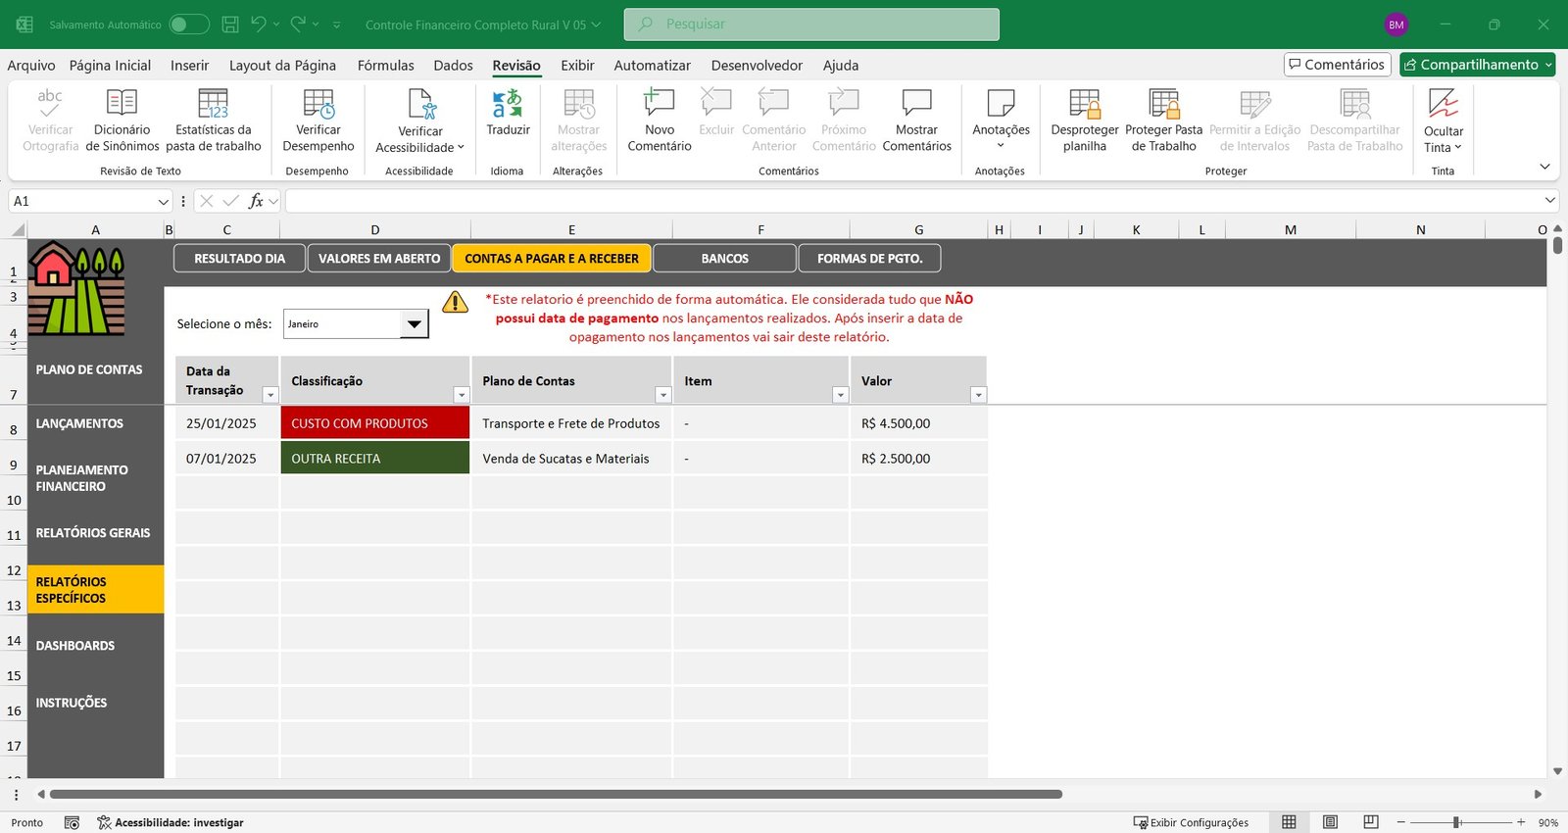Open the Classificação column filter
1568x833 pixels.
[461, 395]
